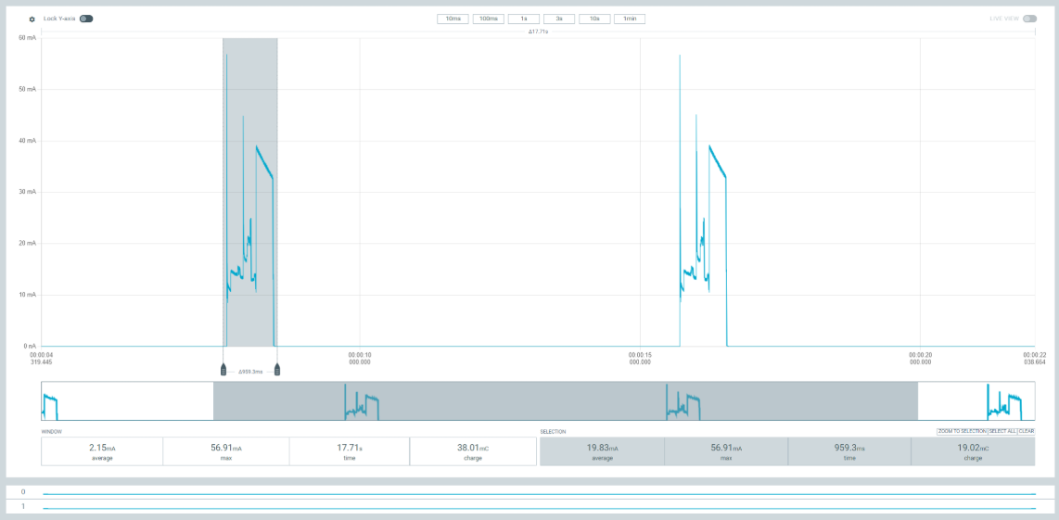The height and width of the screenshot is (520, 1059).
Task: Click the right selection marker handle
Action: pyautogui.click(x=277, y=371)
